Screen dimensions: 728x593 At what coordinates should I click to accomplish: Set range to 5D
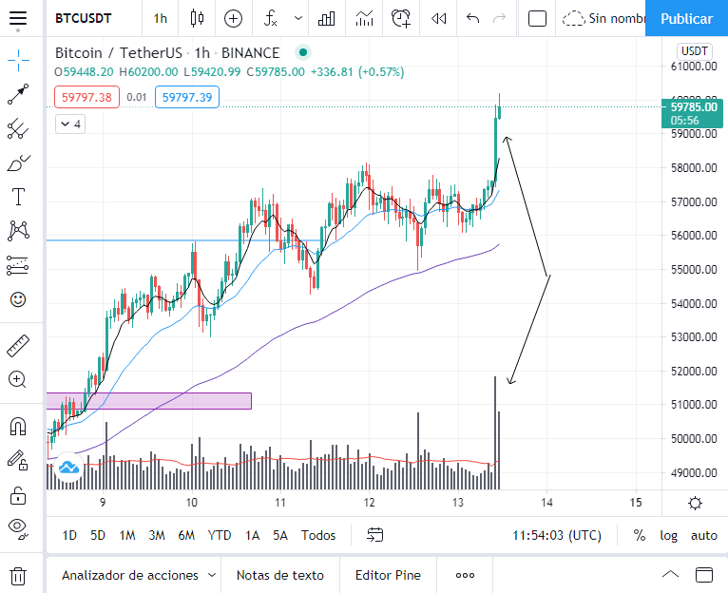pyautogui.click(x=98, y=535)
